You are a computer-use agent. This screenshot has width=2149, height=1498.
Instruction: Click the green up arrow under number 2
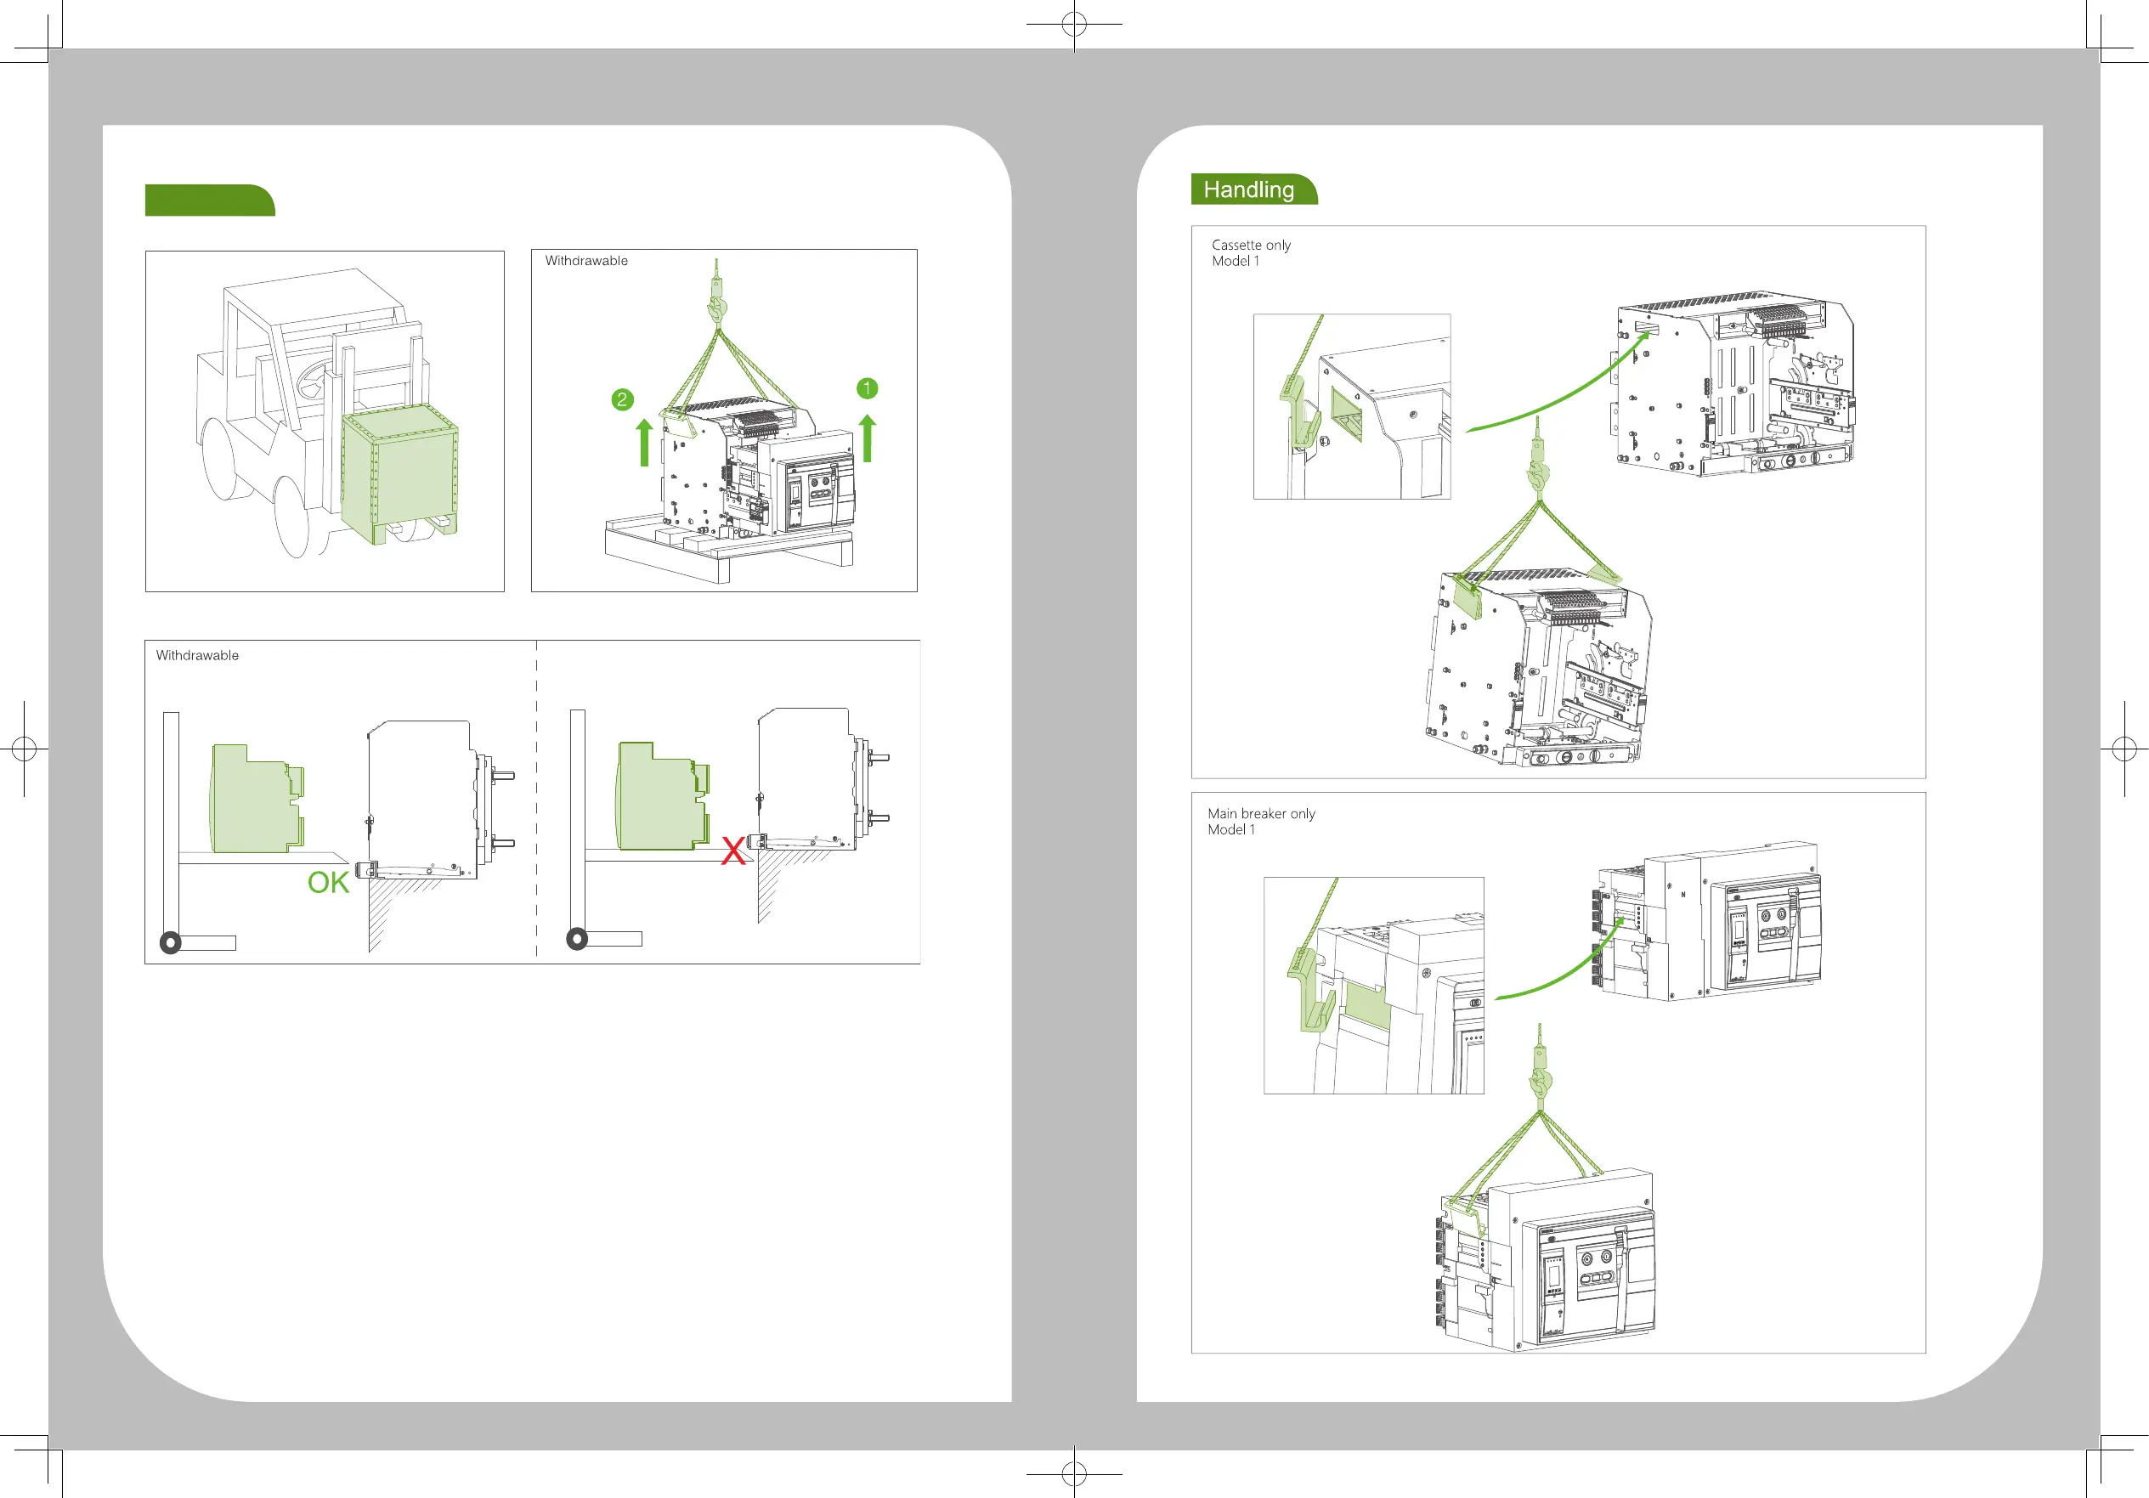pyautogui.click(x=644, y=443)
